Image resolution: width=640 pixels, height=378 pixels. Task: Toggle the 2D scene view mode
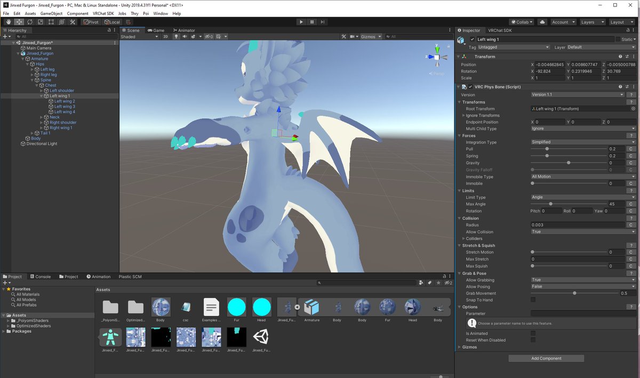point(165,37)
